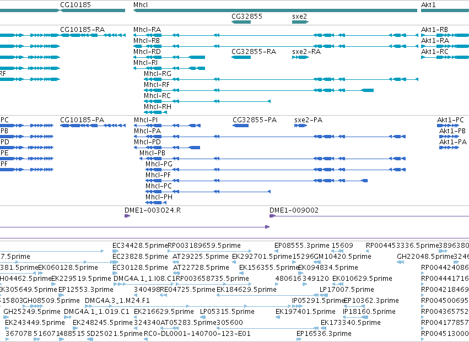Select the Mhcl-PH protein label
Viewport: 469px width, 342px height.
click(x=159, y=197)
